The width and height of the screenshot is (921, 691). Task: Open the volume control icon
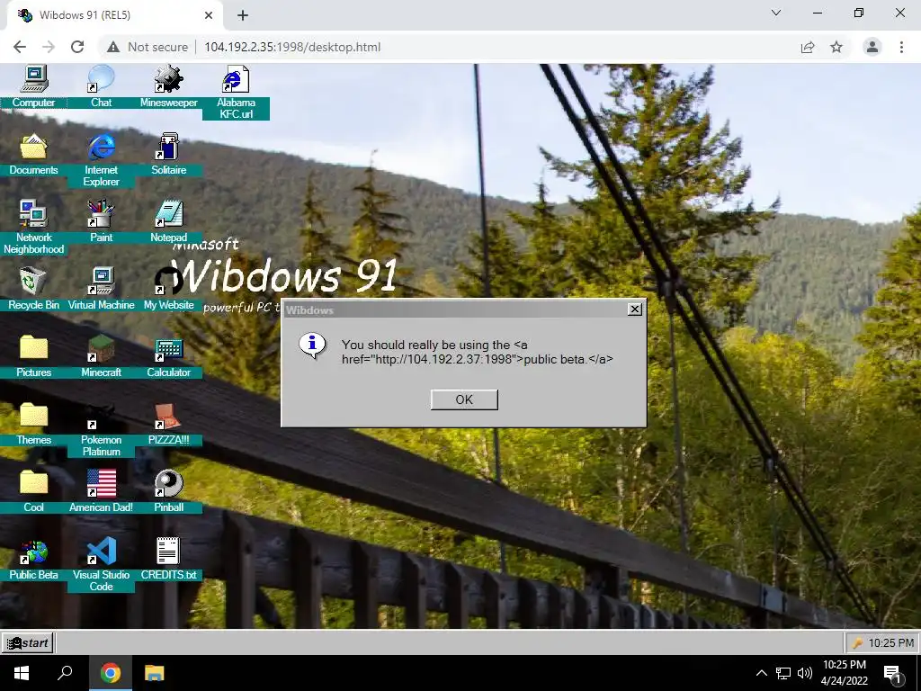coord(805,673)
